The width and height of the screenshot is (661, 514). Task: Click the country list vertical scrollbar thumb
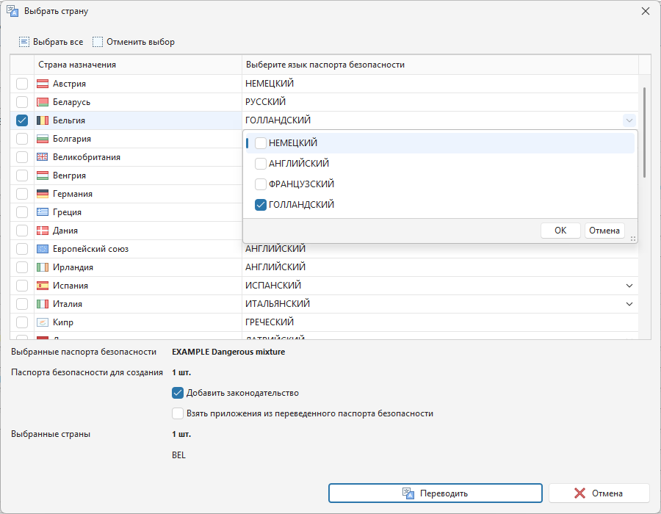[644, 132]
